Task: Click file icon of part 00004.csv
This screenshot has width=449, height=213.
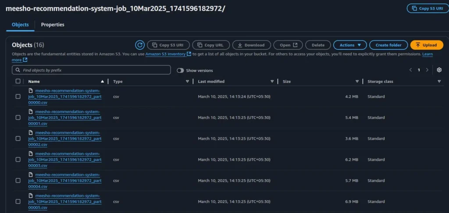Action: (31, 175)
